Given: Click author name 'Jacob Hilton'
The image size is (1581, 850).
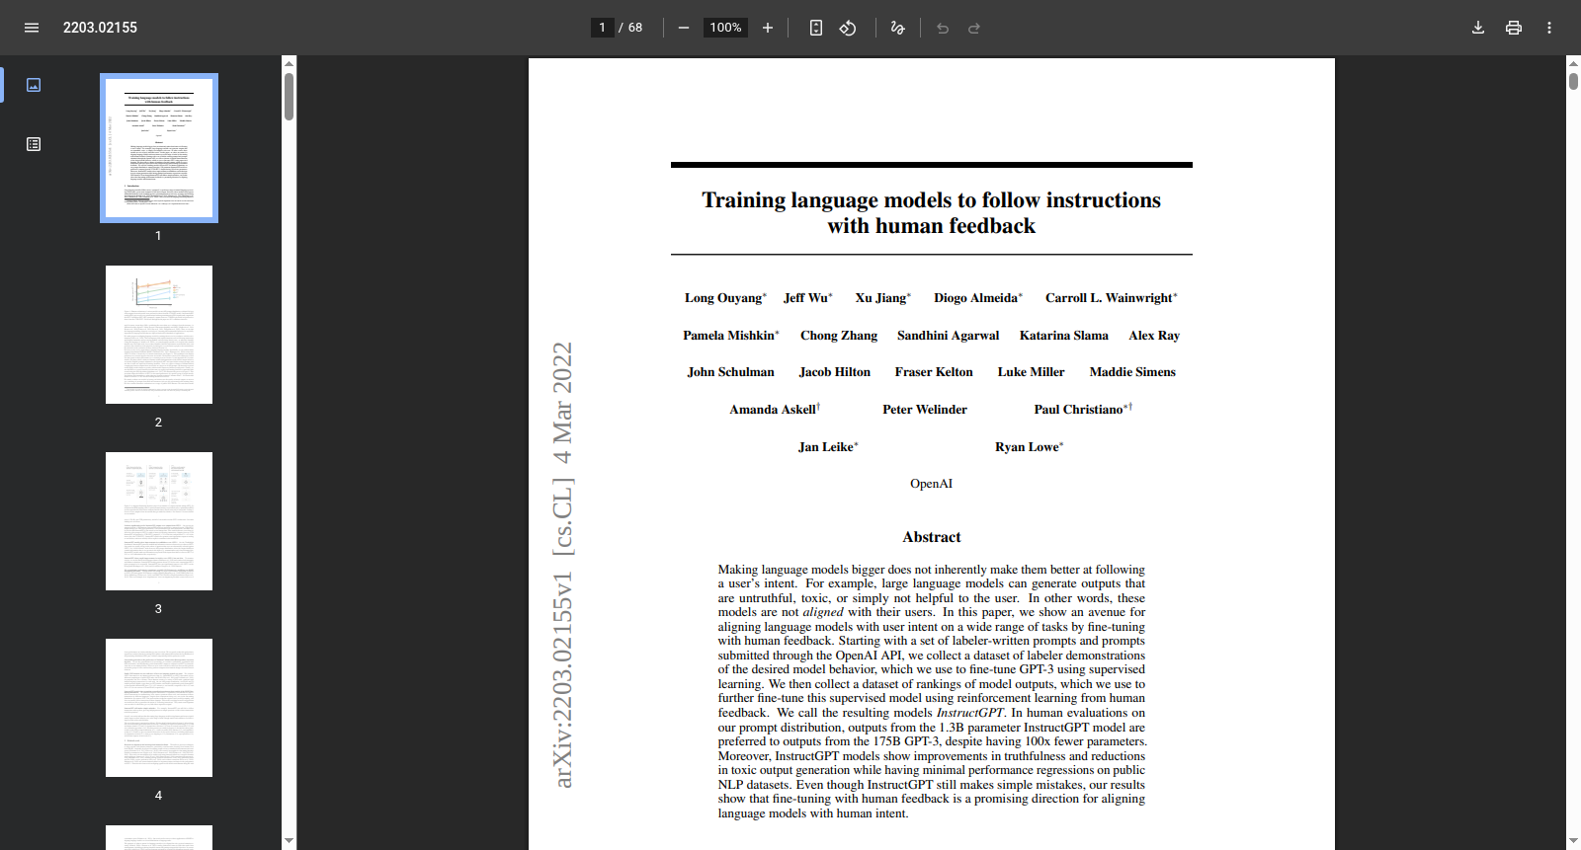Looking at the screenshot, I should pos(835,372).
